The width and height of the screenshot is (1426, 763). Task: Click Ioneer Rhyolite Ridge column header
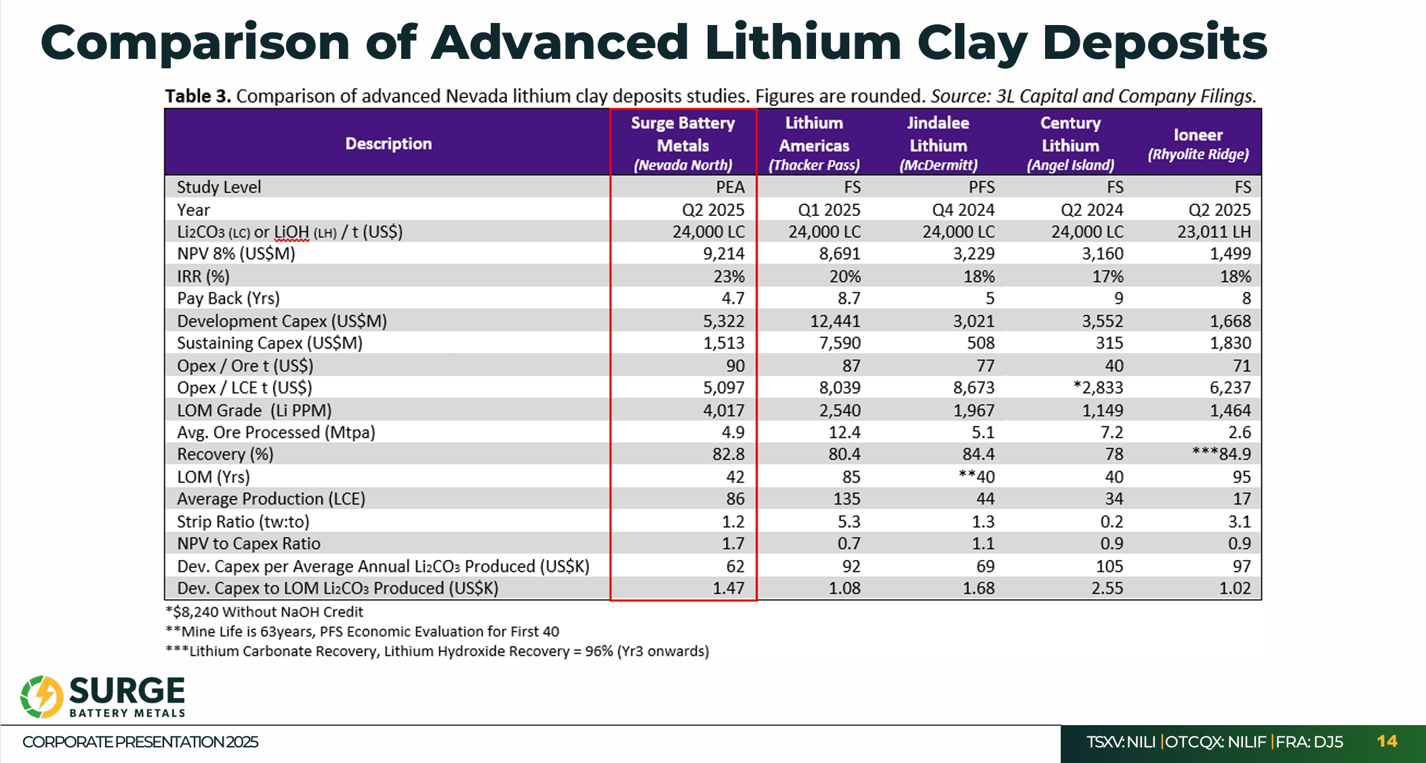tap(1198, 144)
